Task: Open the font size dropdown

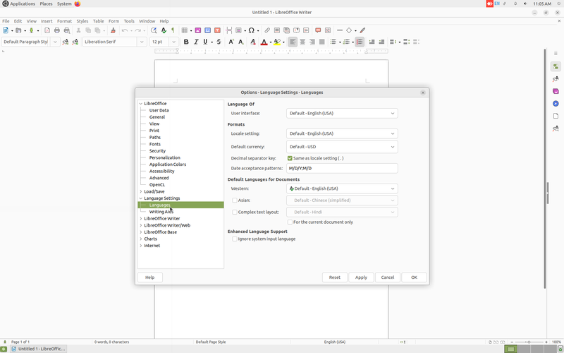Action: pyautogui.click(x=174, y=42)
